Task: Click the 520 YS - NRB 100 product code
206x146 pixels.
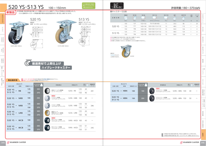Action: 19,98
